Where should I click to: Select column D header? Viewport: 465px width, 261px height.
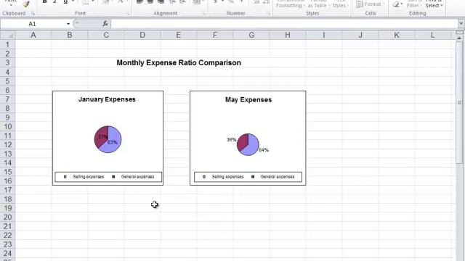tap(142, 36)
